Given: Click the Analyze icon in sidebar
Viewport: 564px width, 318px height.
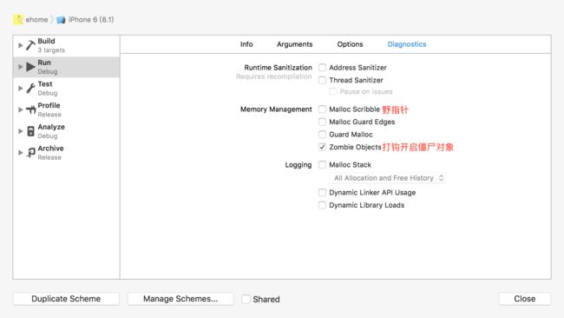Looking at the screenshot, I should click(x=31, y=131).
